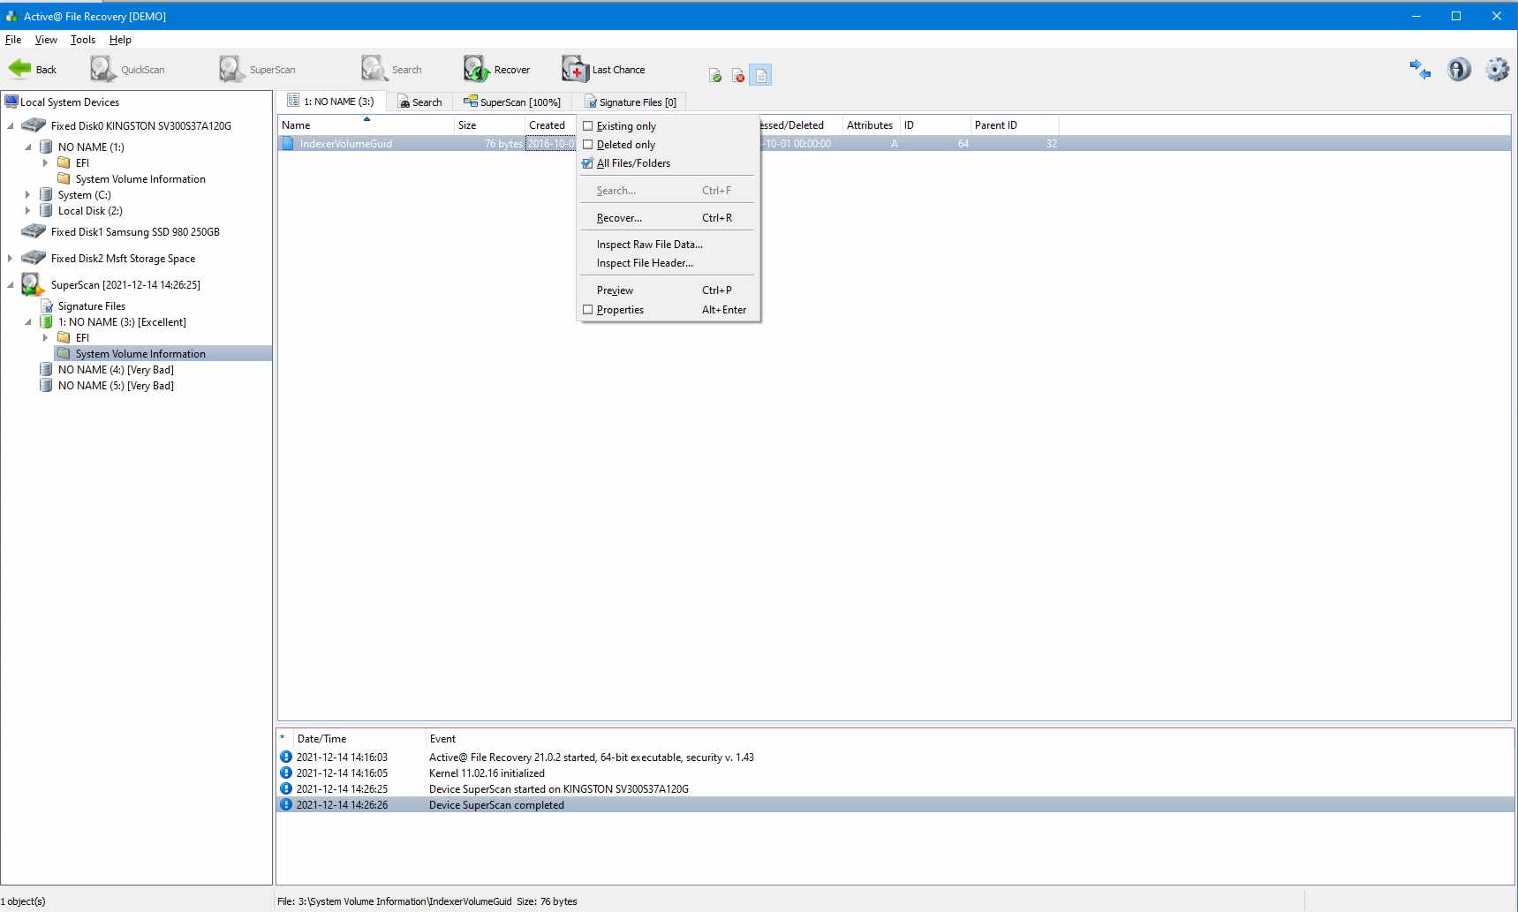Screen dimensions: 1518x912
Task: Click System (C:) volume icon
Action: tap(46, 194)
